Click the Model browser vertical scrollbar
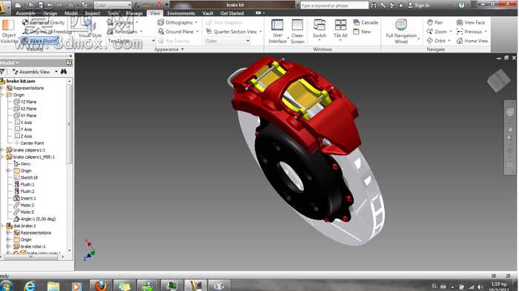This screenshot has width=519, height=291. tap(69, 124)
